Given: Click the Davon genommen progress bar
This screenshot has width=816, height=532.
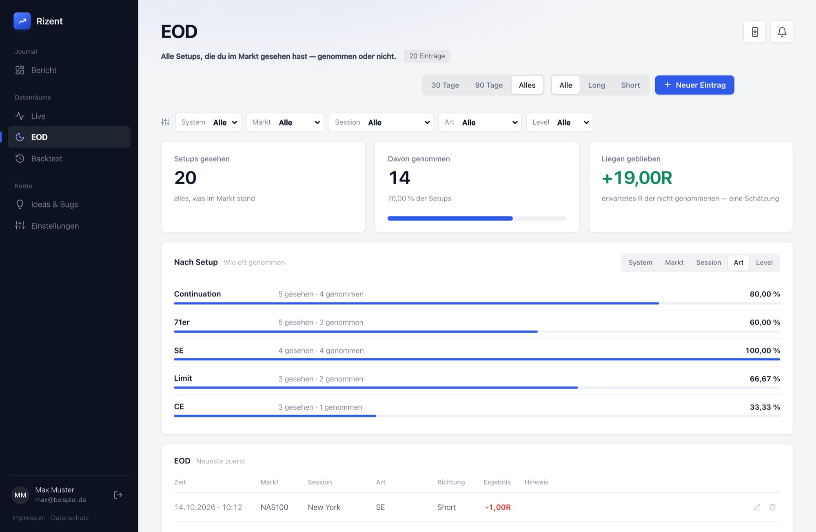Looking at the screenshot, I should pyautogui.click(x=477, y=219).
